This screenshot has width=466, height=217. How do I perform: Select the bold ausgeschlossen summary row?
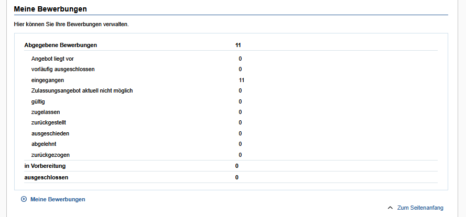click(47, 177)
